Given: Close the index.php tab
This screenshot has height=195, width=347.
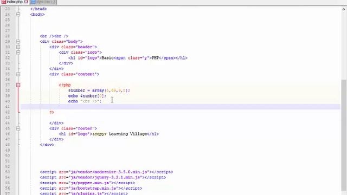Looking at the screenshot, I should coord(26,2).
